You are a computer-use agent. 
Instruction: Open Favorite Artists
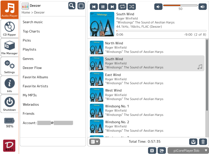click(x=35, y=86)
